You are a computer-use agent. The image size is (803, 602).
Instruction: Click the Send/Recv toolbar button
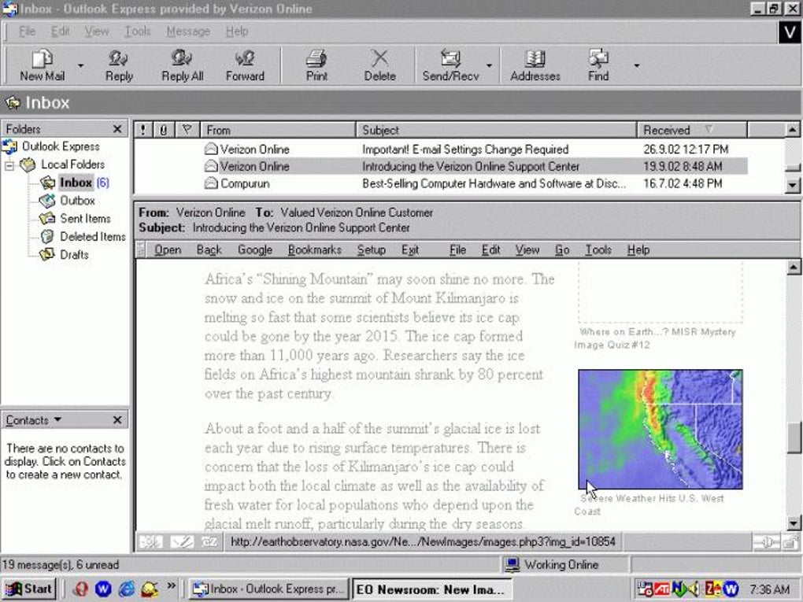[x=450, y=65]
